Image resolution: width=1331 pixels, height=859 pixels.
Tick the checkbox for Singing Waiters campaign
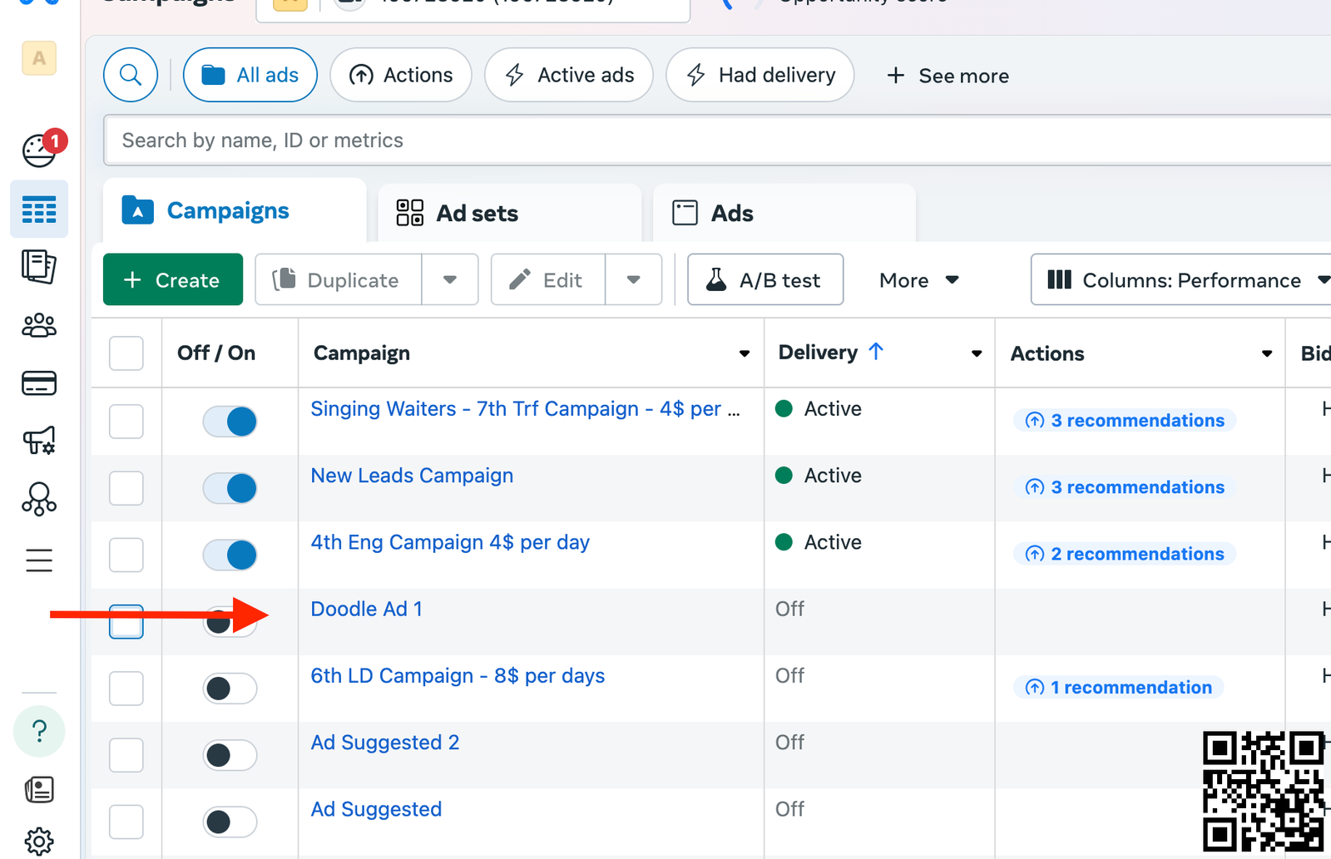point(126,422)
